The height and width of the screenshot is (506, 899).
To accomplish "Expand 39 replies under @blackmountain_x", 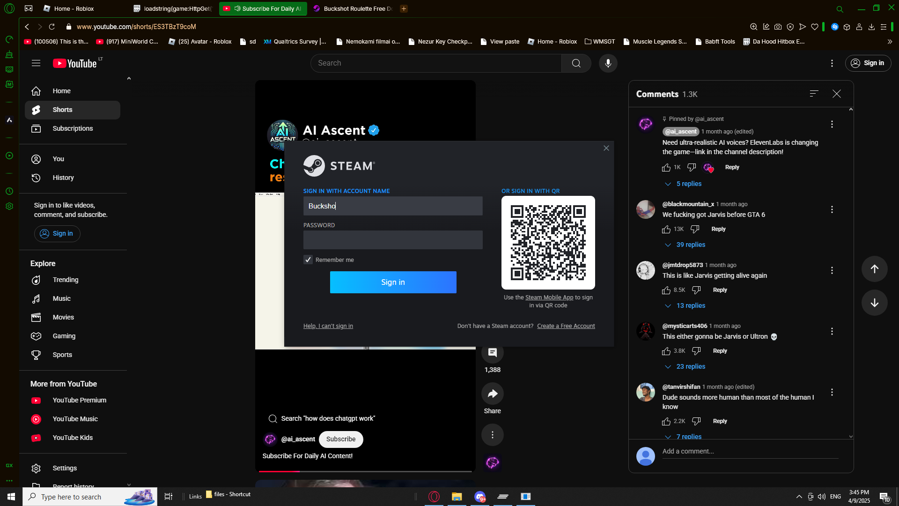I will point(685,245).
